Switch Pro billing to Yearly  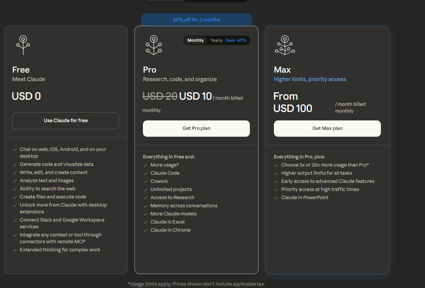click(228, 40)
